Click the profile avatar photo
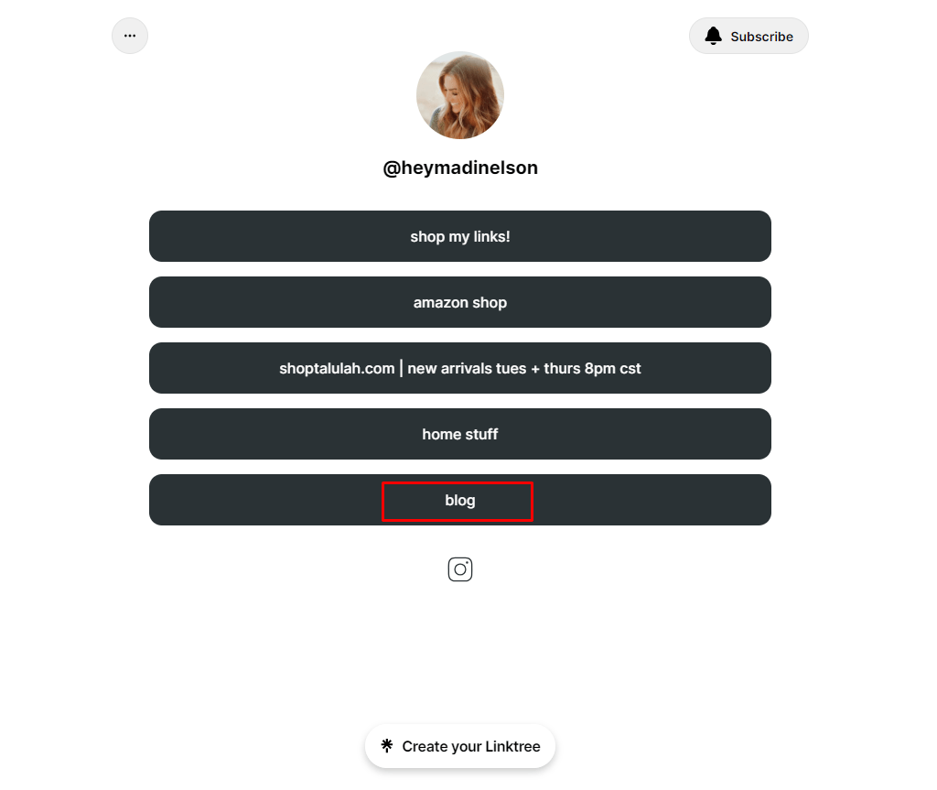937x790 pixels. 460,95
